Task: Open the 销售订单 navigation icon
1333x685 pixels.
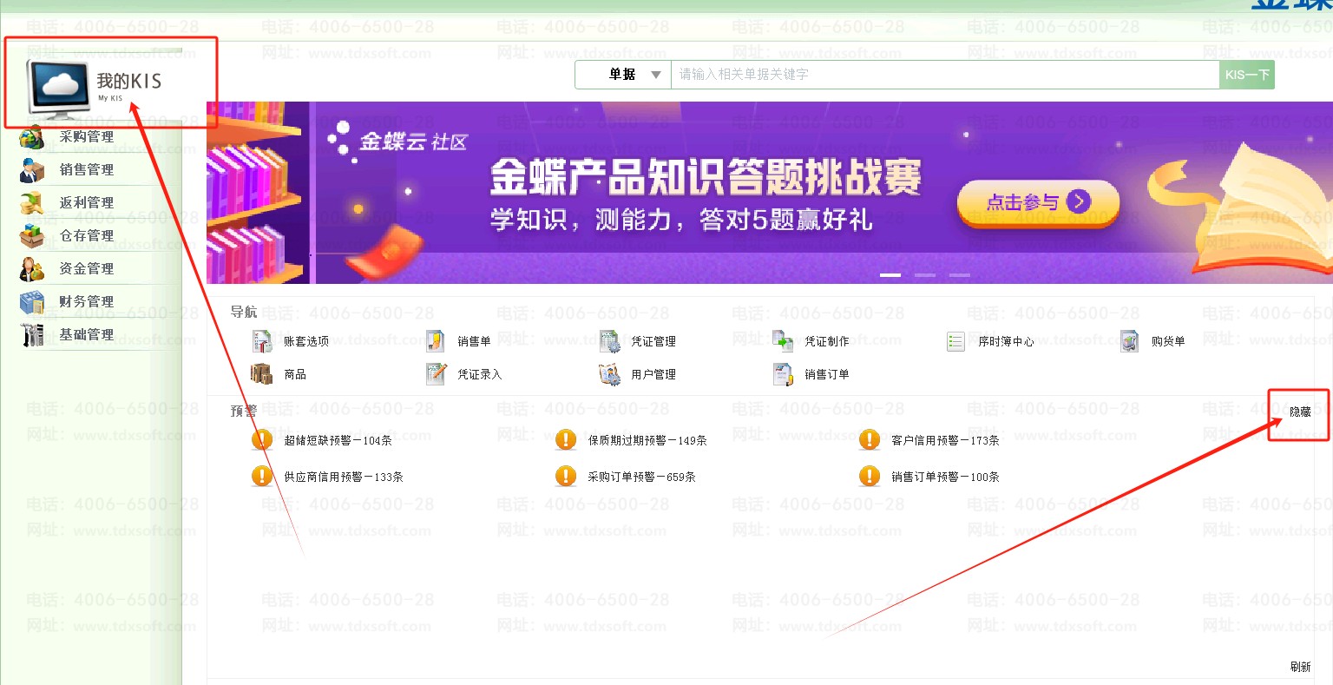Action: click(x=783, y=374)
